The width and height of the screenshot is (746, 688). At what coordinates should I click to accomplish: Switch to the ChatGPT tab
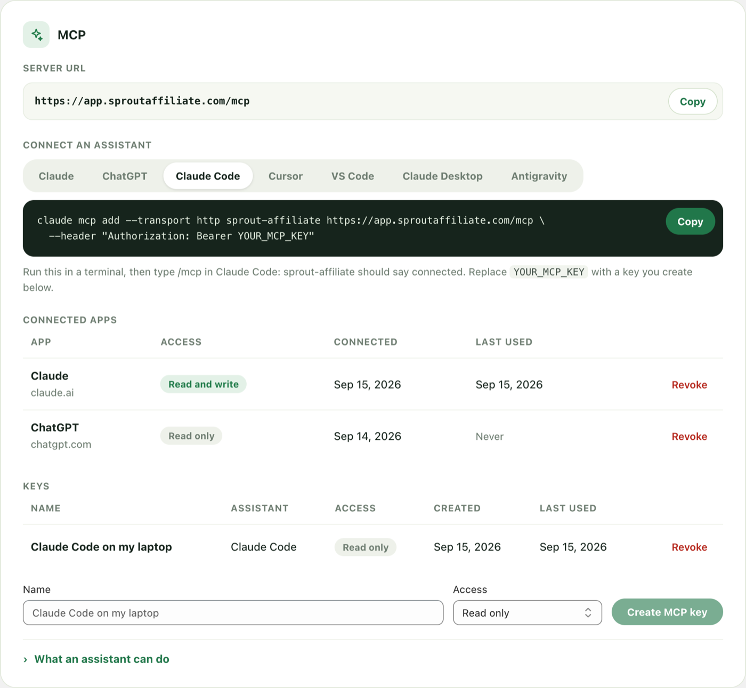point(125,176)
